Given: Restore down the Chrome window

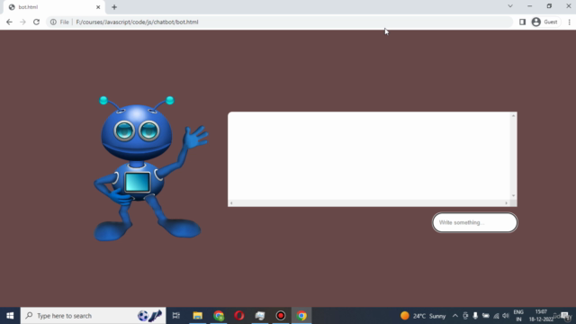Looking at the screenshot, I should (x=549, y=6).
